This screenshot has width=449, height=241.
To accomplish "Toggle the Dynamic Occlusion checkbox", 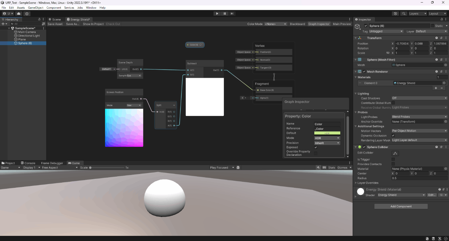I will 393,136.
